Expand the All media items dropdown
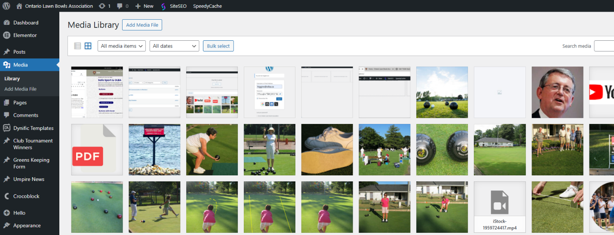Image resolution: width=614 pixels, height=235 pixels. pyautogui.click(x=122, y=46)
